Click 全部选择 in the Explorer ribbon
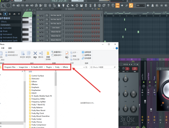The height and width of the screenshot is (128, 169). (x=86, y=52)
